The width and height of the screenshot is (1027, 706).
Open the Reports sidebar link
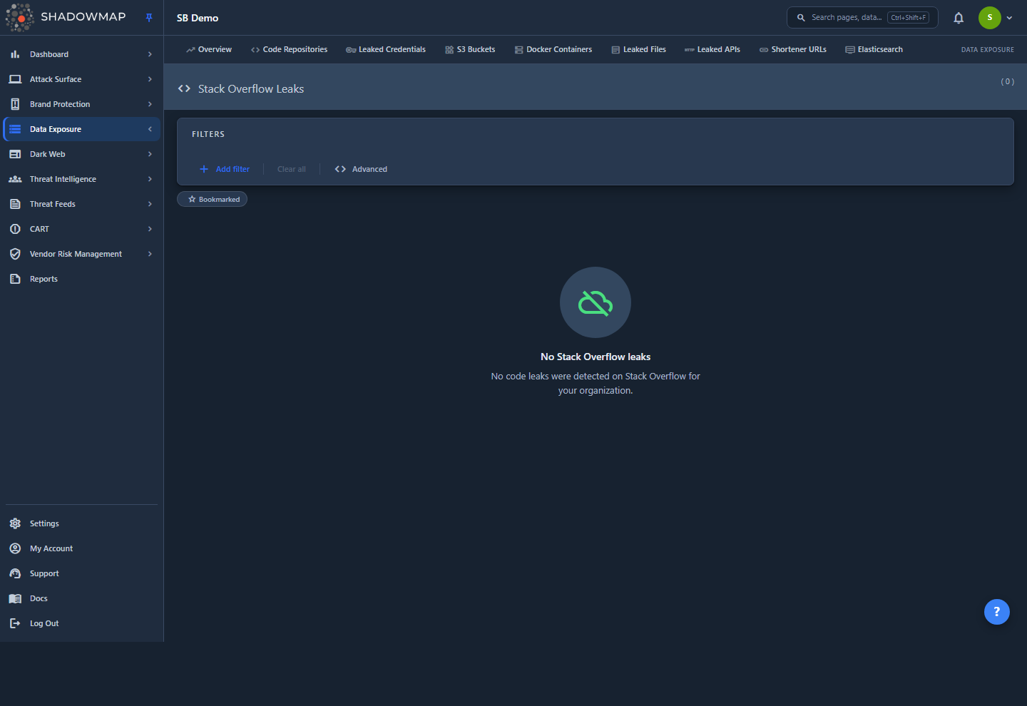44,279
